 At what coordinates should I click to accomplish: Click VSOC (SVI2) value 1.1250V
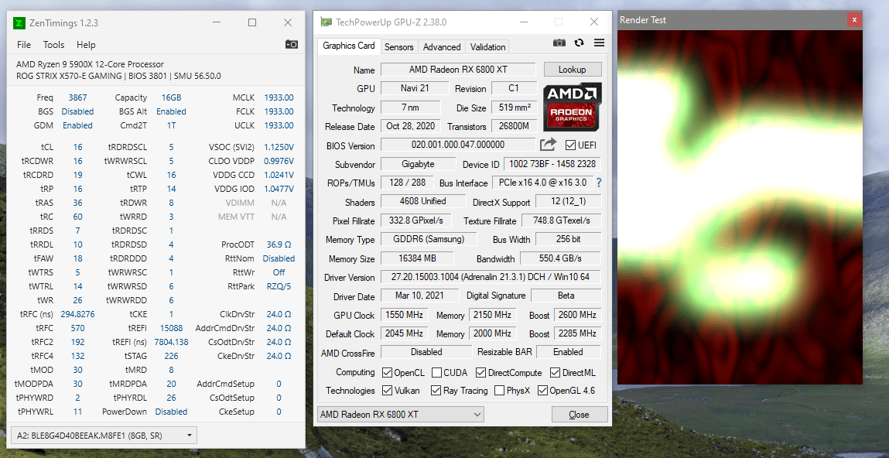(x=279, y=147)
